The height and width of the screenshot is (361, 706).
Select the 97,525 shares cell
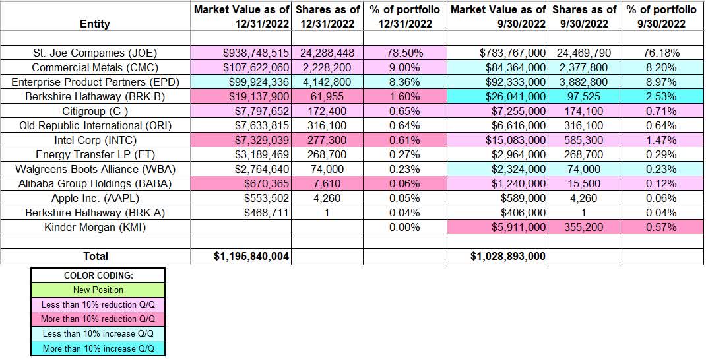[584, 96]
